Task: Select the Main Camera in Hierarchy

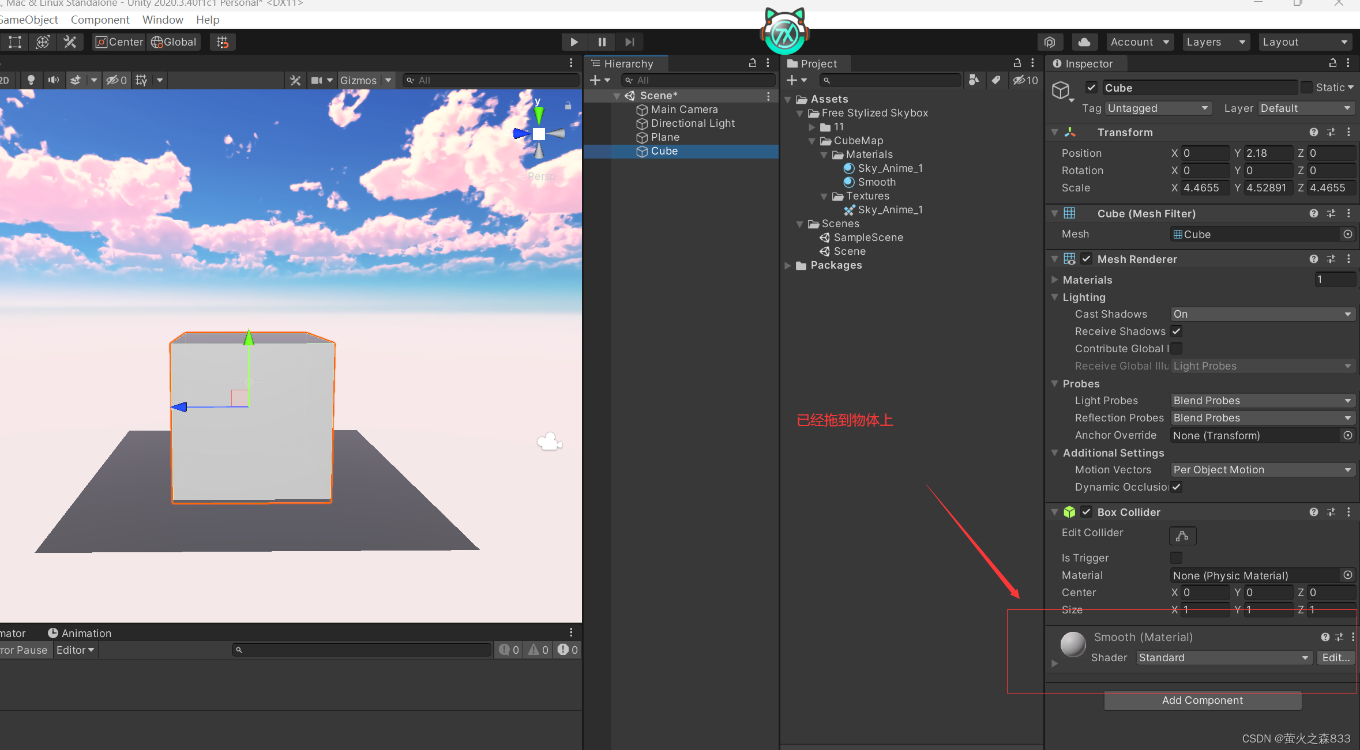Action: (x=684, y=110)
